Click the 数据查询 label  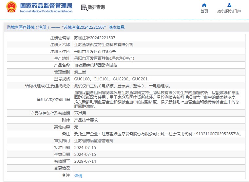pyautogui.click(x=96, y=7)
